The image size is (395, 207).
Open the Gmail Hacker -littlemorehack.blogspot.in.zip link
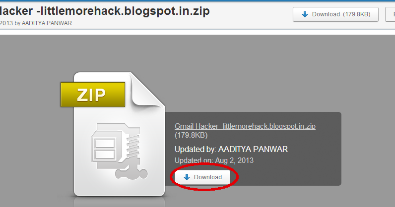click(245, 126)
